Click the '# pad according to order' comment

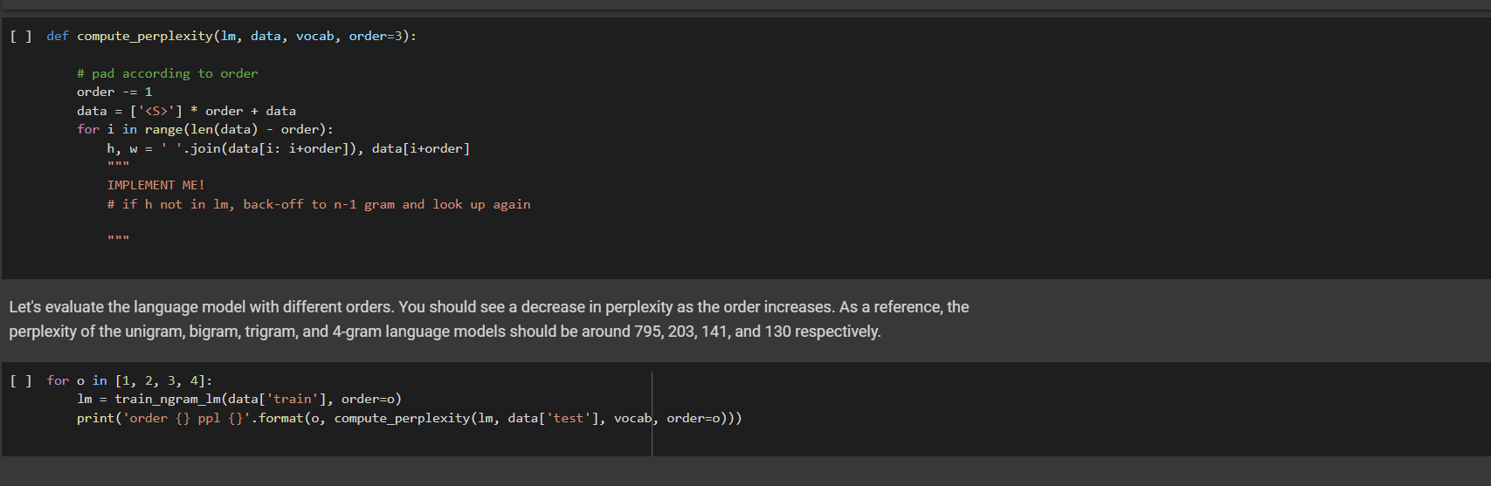168,74
